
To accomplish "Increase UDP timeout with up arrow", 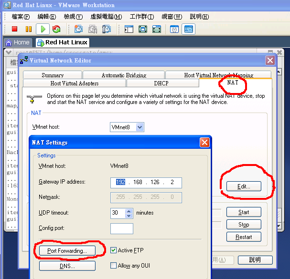I will pyautogui.click(x=129, y=211).
